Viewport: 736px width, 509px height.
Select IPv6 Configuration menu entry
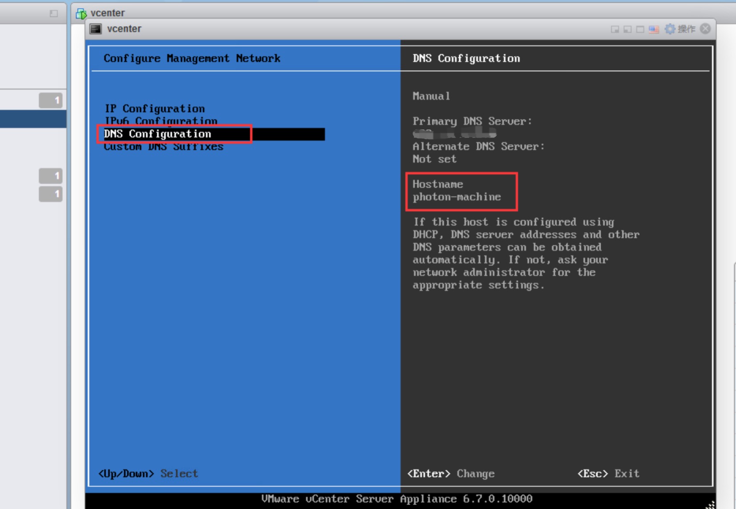click(x=161, y=121)
